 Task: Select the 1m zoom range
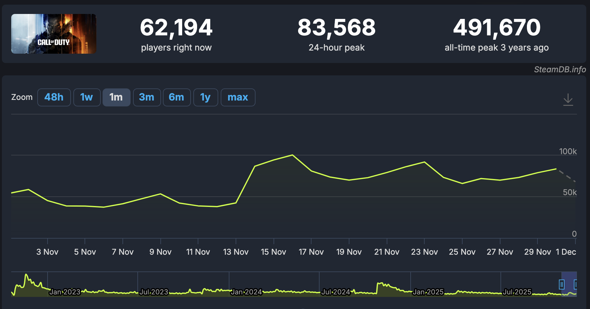(x=116, y=97)
